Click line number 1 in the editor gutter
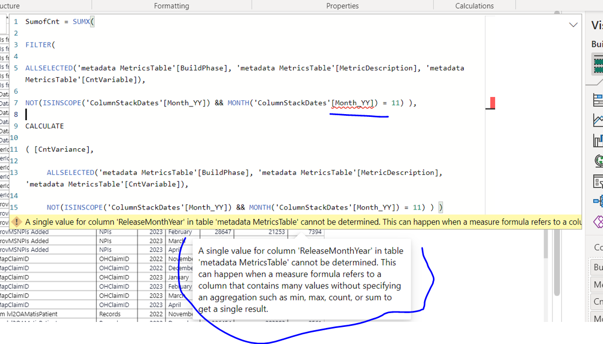 click(x=16, y=21)
